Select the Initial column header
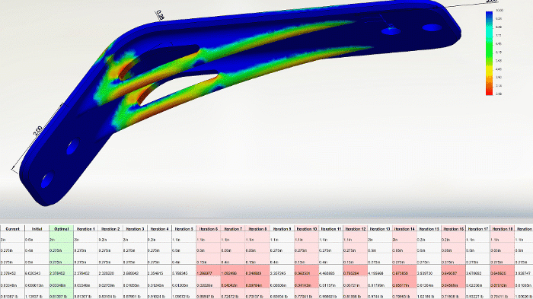The width and height of the screenshot is (533, 299). (37, 229)
